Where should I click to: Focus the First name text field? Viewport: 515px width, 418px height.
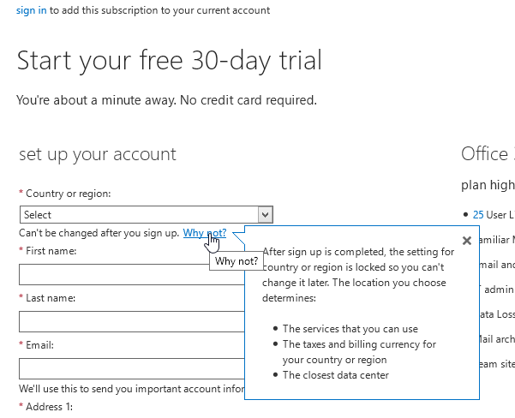point(111,275)
